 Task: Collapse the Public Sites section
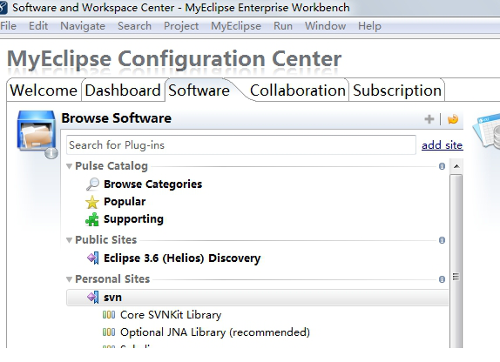click(69, 240)
